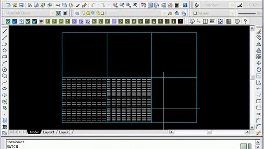Select the Erase tool in modify toolbar
264x149 pixels.
pos(259,31)
